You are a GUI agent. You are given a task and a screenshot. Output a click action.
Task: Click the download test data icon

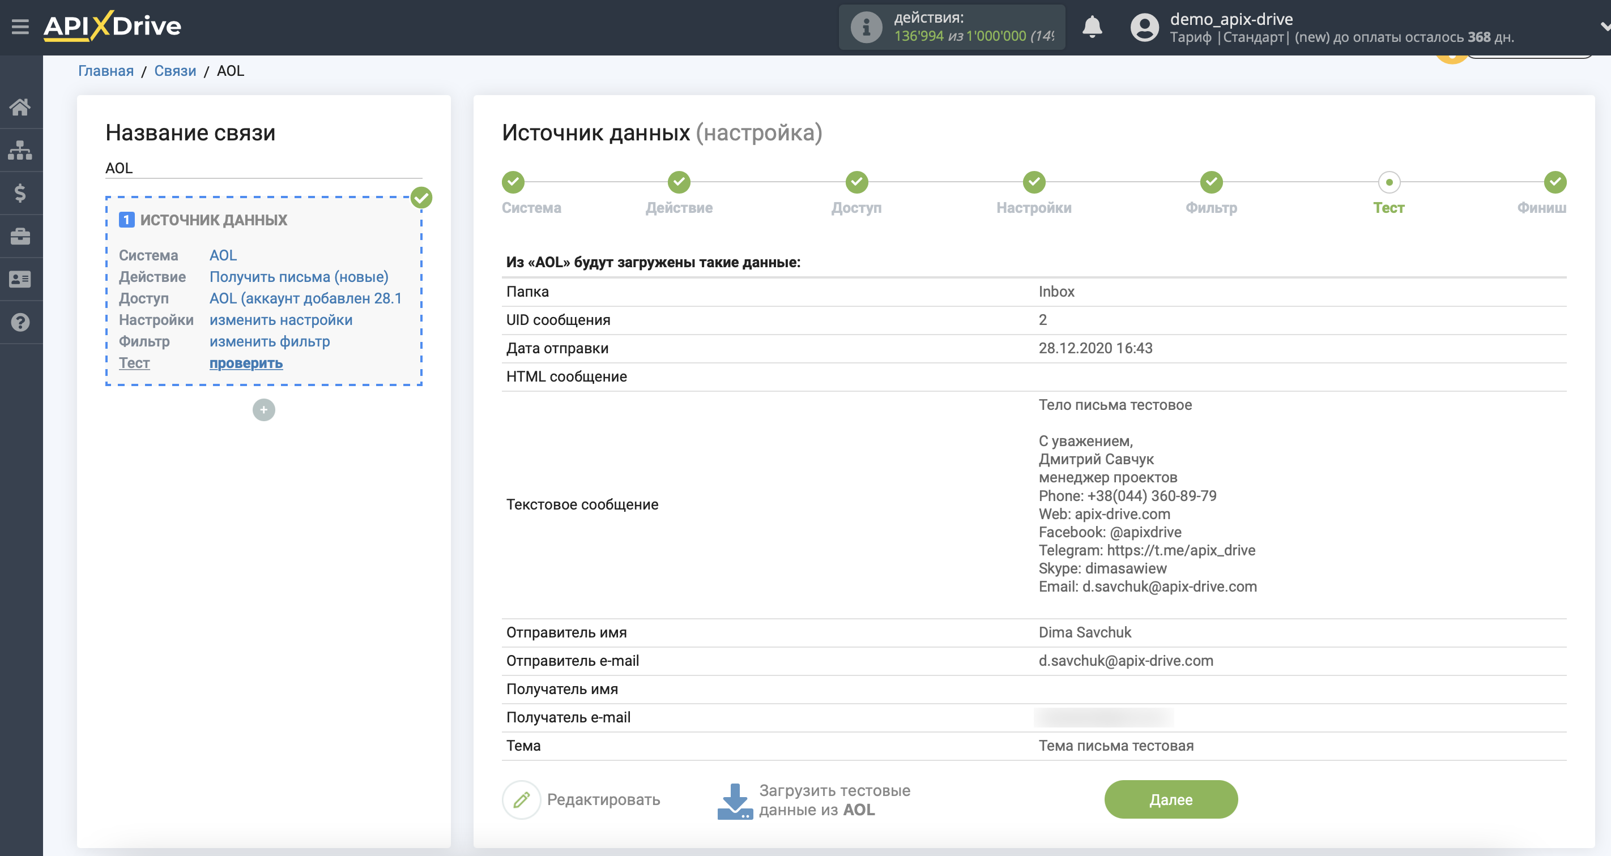[734, 801]
